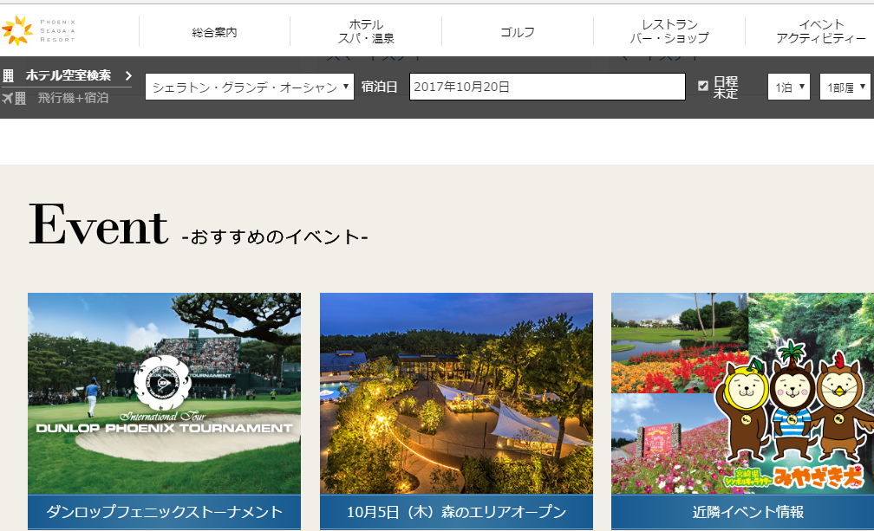This screenshot has height=531, width=874.
Task: Click the Event heading text
Action: point(98,225)
